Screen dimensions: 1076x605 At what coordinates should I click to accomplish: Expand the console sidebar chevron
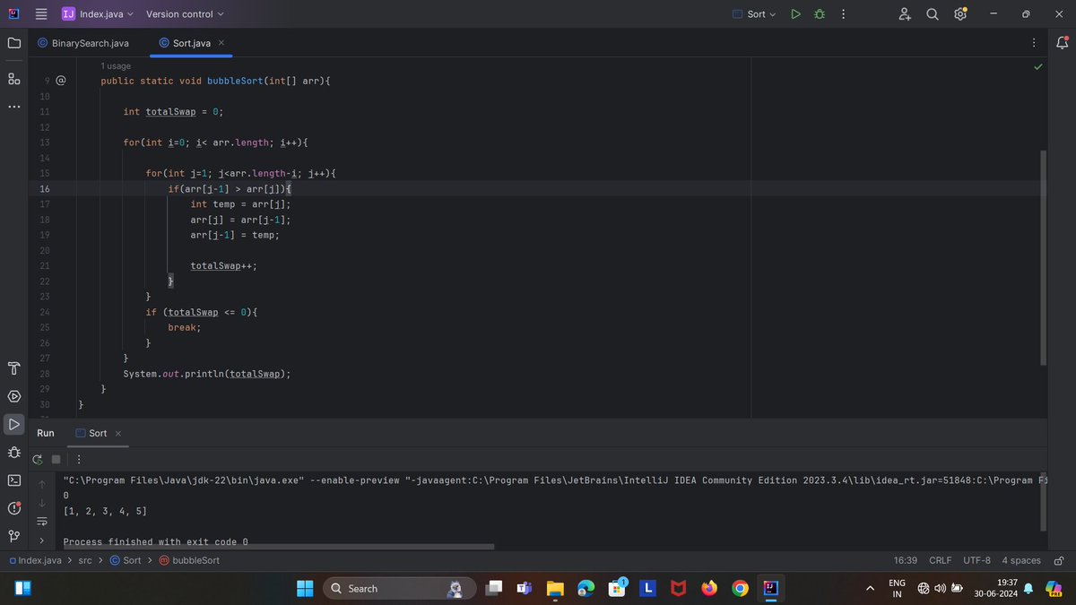pyautogui.click(x=41, y=540)
